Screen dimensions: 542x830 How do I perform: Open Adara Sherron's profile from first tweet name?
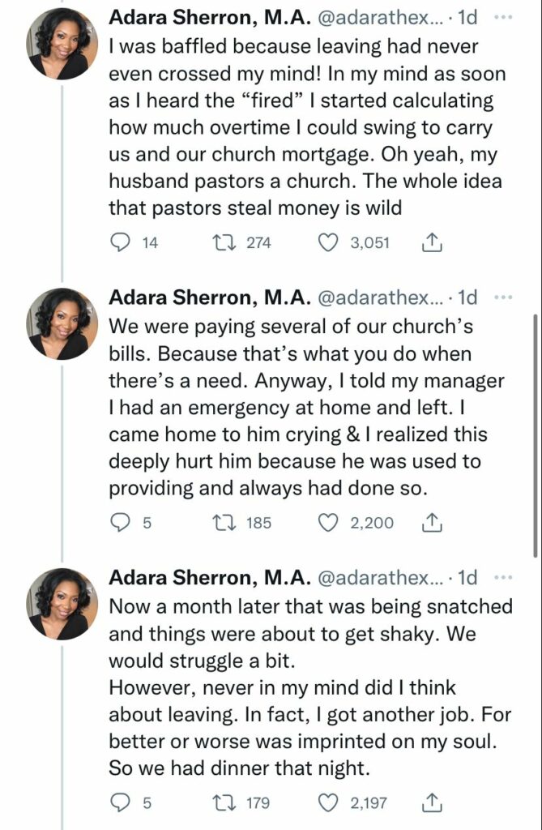pyautogui.click(x=210, y=18)
